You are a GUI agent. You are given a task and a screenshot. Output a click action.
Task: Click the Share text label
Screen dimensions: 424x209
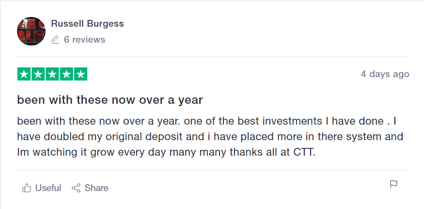[x=96, y=188]
